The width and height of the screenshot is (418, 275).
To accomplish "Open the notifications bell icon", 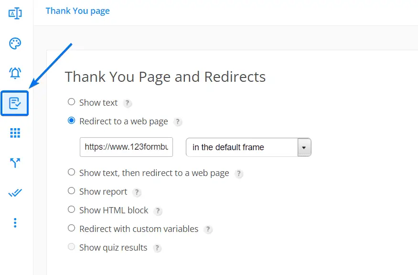I will [x=15, y=73].
